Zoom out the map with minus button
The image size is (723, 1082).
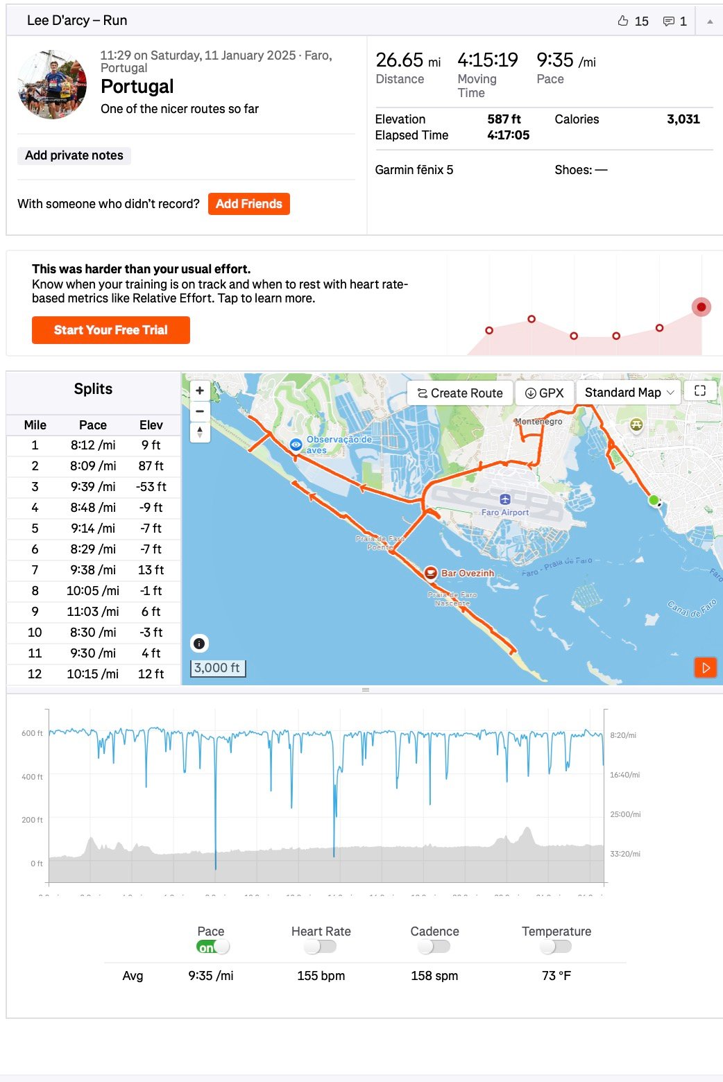(x=200, y=411)
